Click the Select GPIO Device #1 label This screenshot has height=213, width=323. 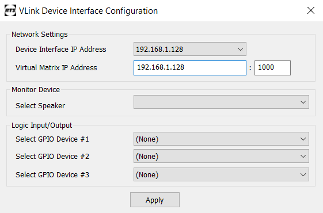coord(52,139)
